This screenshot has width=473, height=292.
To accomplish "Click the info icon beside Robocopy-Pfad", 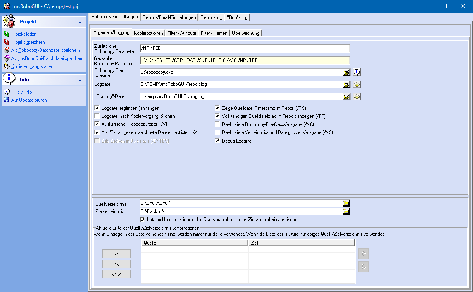I will (356, 72).
